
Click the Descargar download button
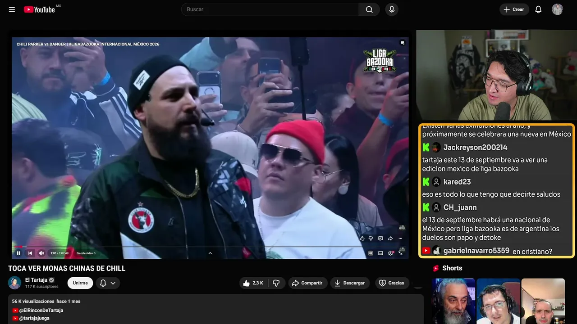(350, 283)
